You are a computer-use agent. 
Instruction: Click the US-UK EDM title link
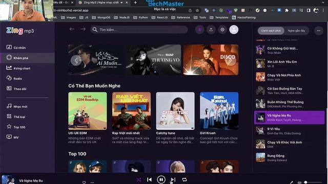(x=77, y=133)
